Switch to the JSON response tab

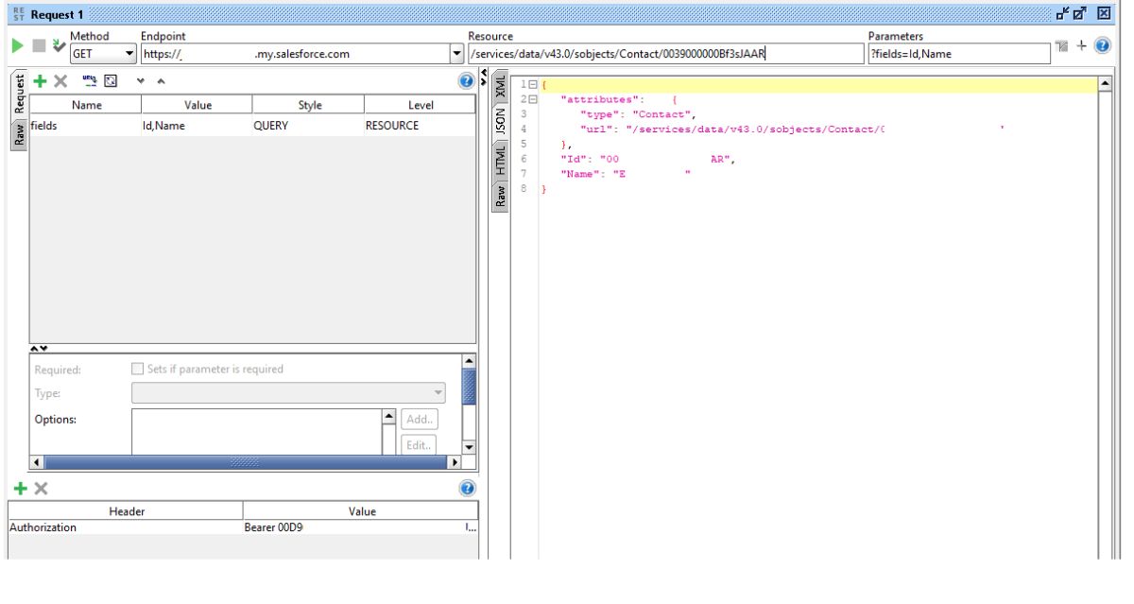tap(501, 120)
